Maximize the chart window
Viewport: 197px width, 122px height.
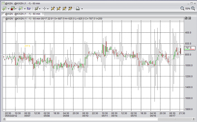click(192, 3)
